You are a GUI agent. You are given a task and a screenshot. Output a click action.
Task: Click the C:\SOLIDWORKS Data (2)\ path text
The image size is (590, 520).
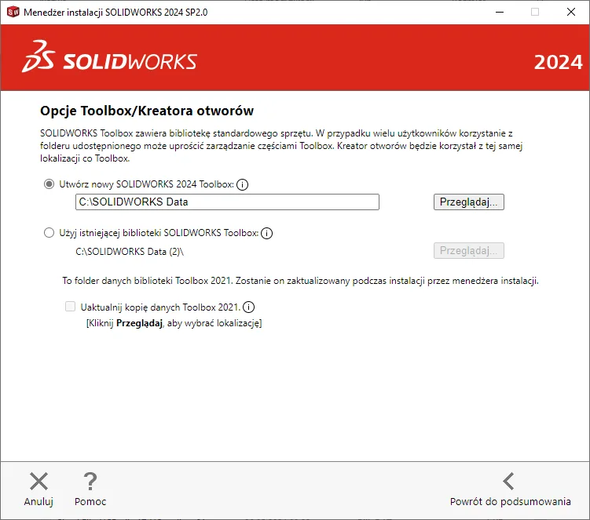click(130, 251)
